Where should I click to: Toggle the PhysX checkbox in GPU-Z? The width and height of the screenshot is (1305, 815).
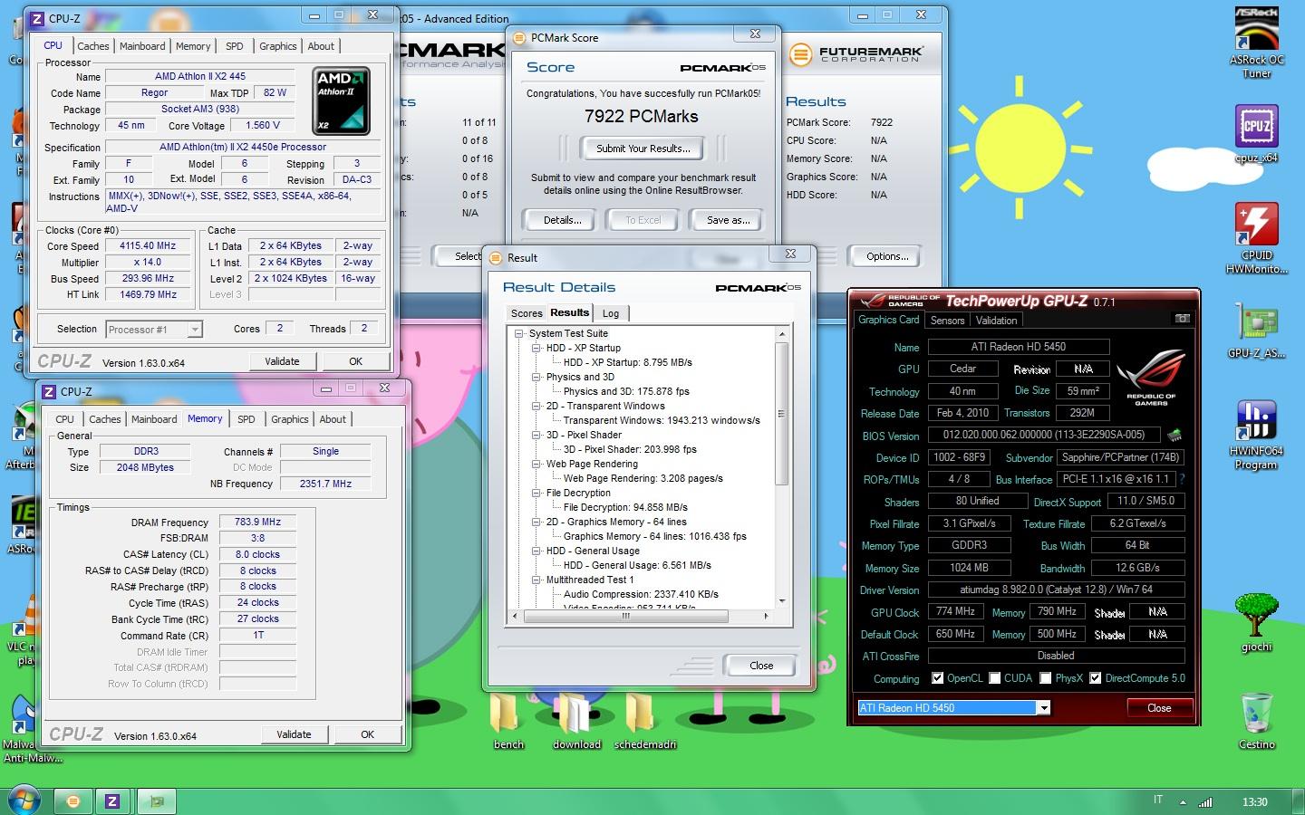click(x=1045, y=678)
